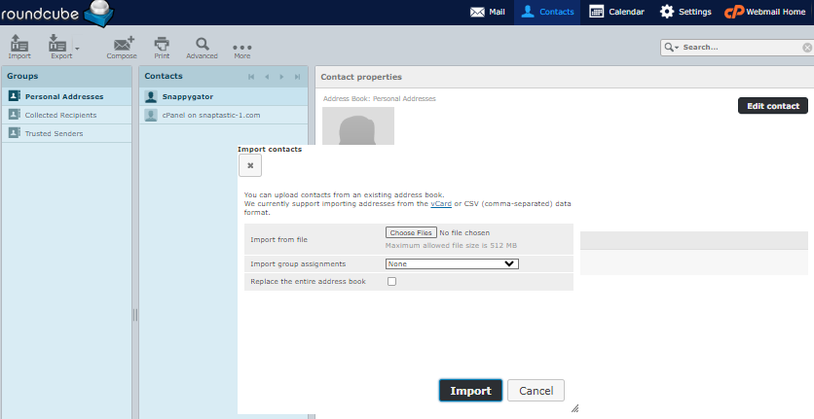814x419 pixels.
Task: Click the Import button in dialog
Action: pos(471,391)
